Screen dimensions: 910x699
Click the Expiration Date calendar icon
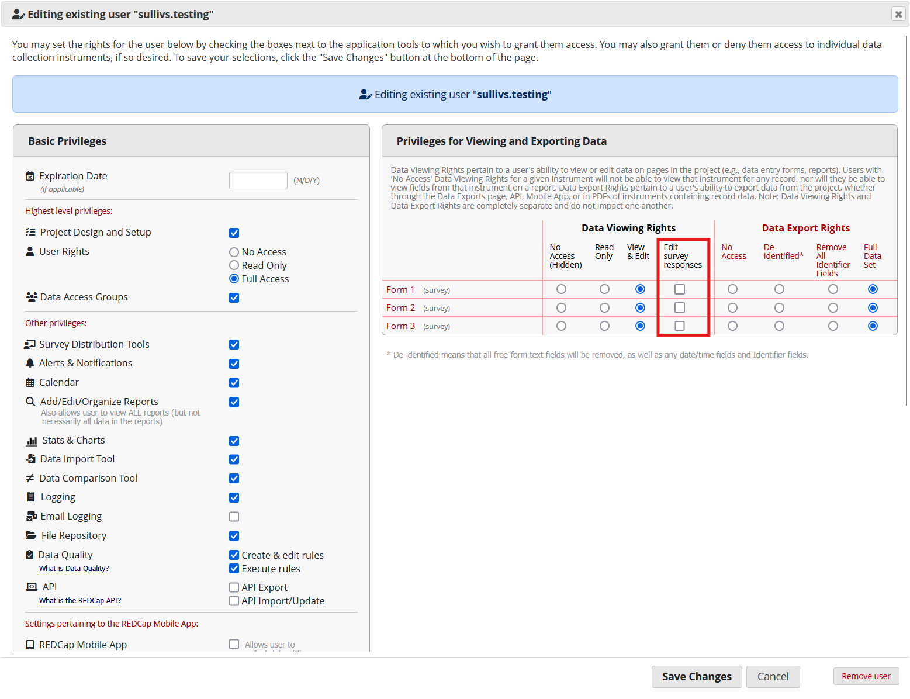tap(29, 175)
